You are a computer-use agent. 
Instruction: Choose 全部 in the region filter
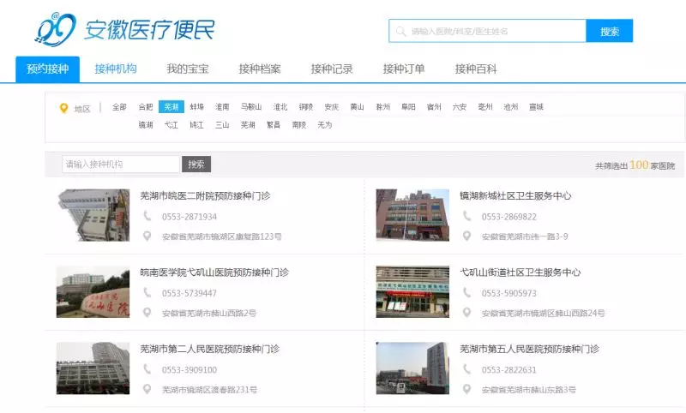click(119, 107)
